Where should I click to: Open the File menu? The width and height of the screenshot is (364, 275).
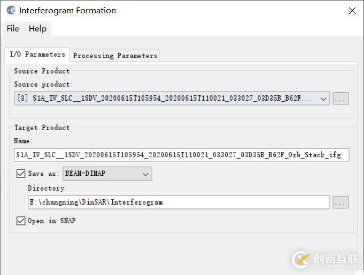coord(13,29)
